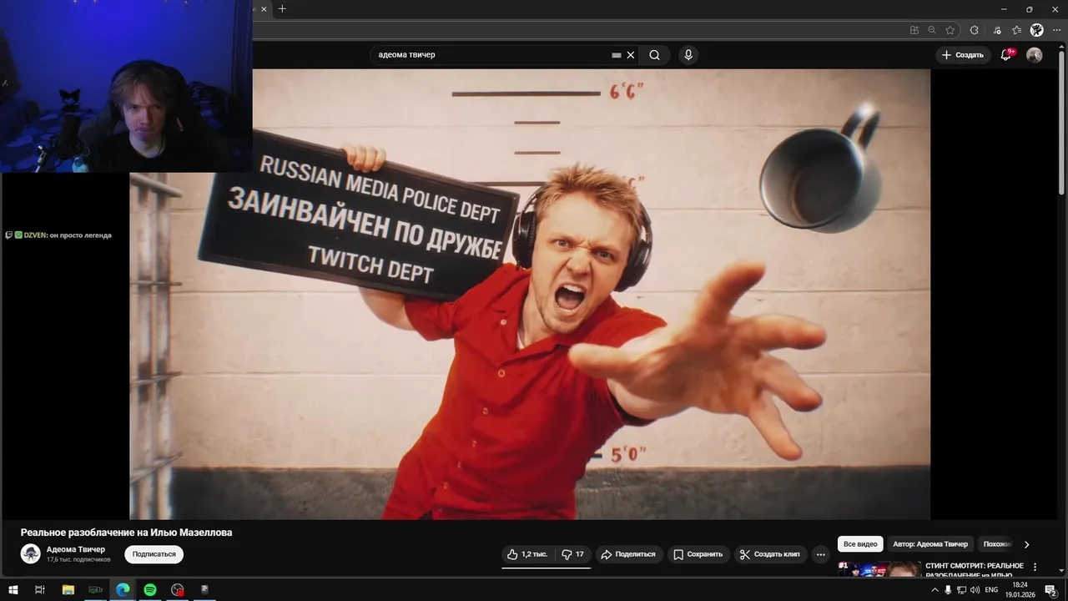Click the microphone tray icon
The width and height of the screenshot is (1068, 601).
[x=948, y=590]
